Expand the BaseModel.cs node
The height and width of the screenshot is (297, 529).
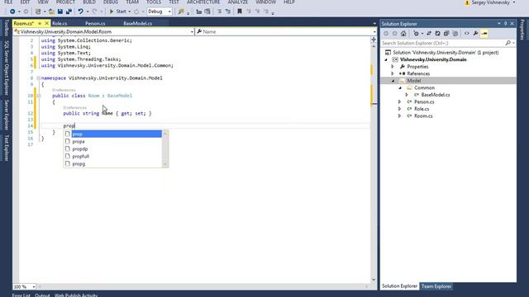[x=407, y=95]
